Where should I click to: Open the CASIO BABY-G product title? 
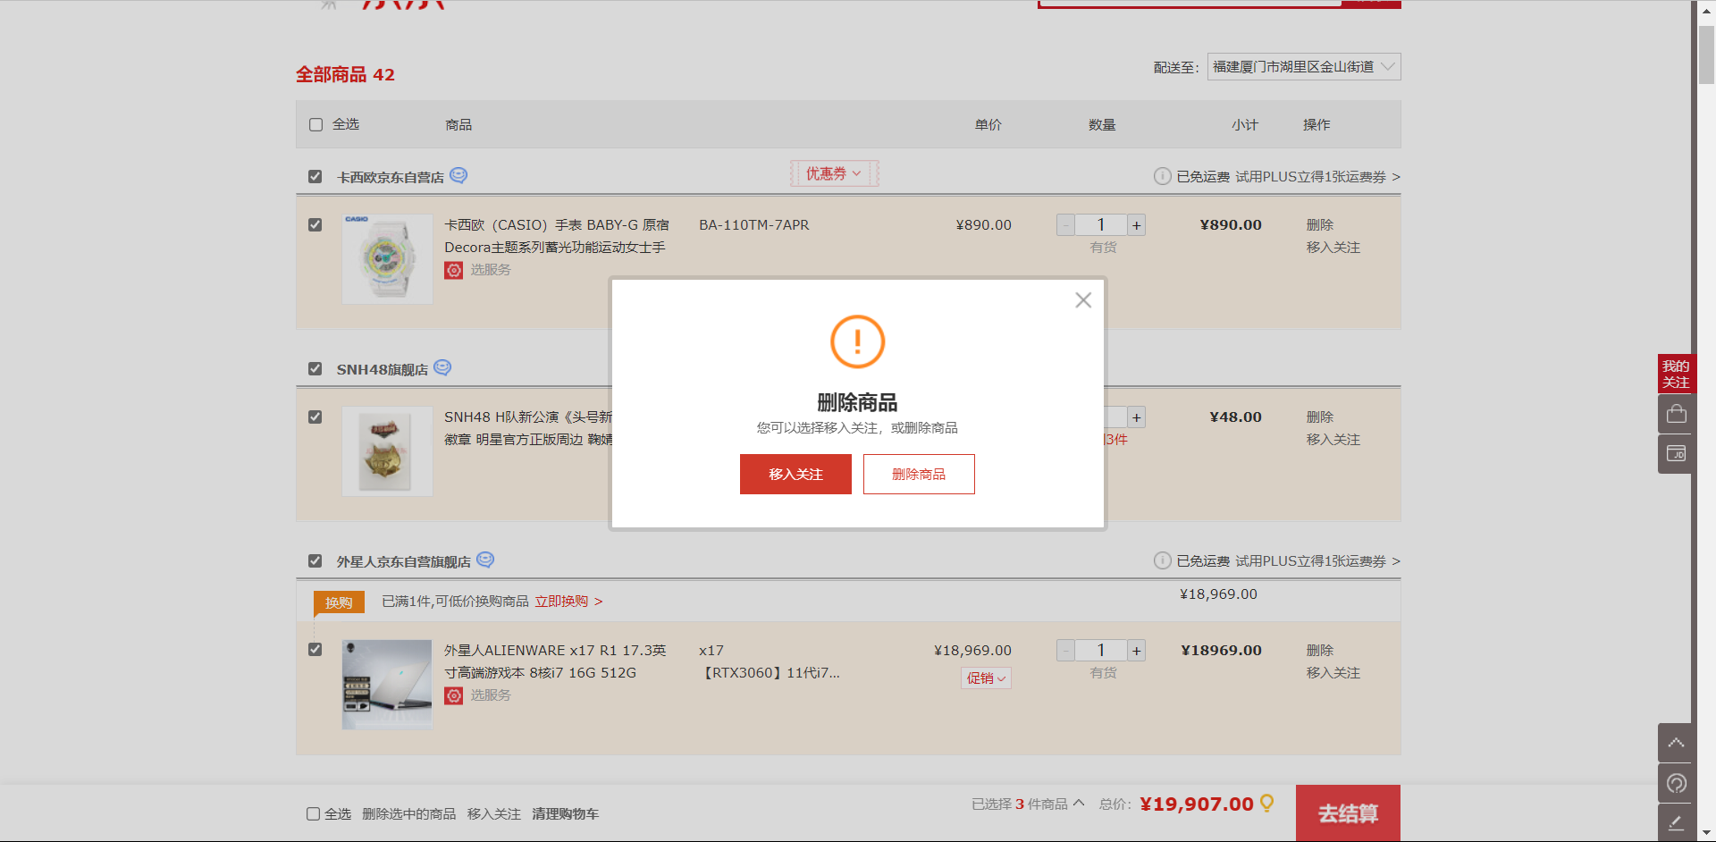click(x=557, y=236)
